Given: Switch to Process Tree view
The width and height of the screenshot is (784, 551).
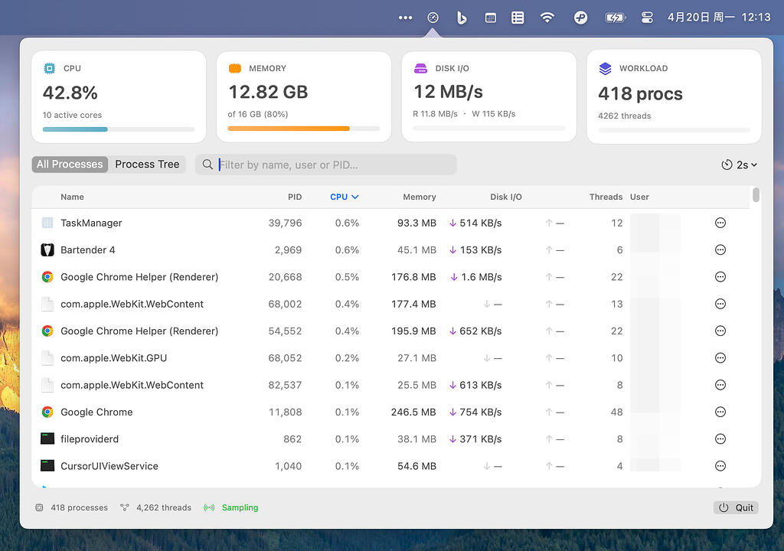Looking at the screenshot, I should (x=147, y=165).
